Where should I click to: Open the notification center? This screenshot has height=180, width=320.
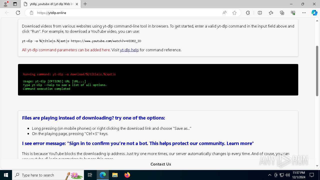click(312, 175)
